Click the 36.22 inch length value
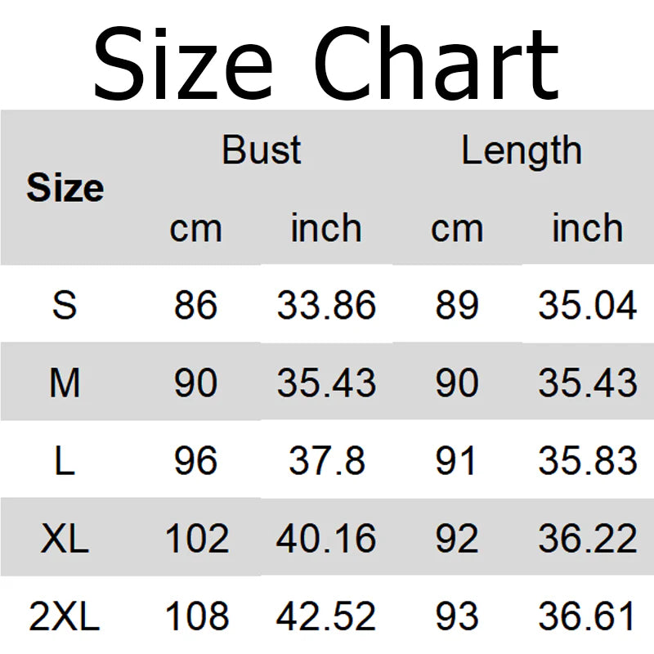This screenshot has width=654, height=654. point(587,539)
